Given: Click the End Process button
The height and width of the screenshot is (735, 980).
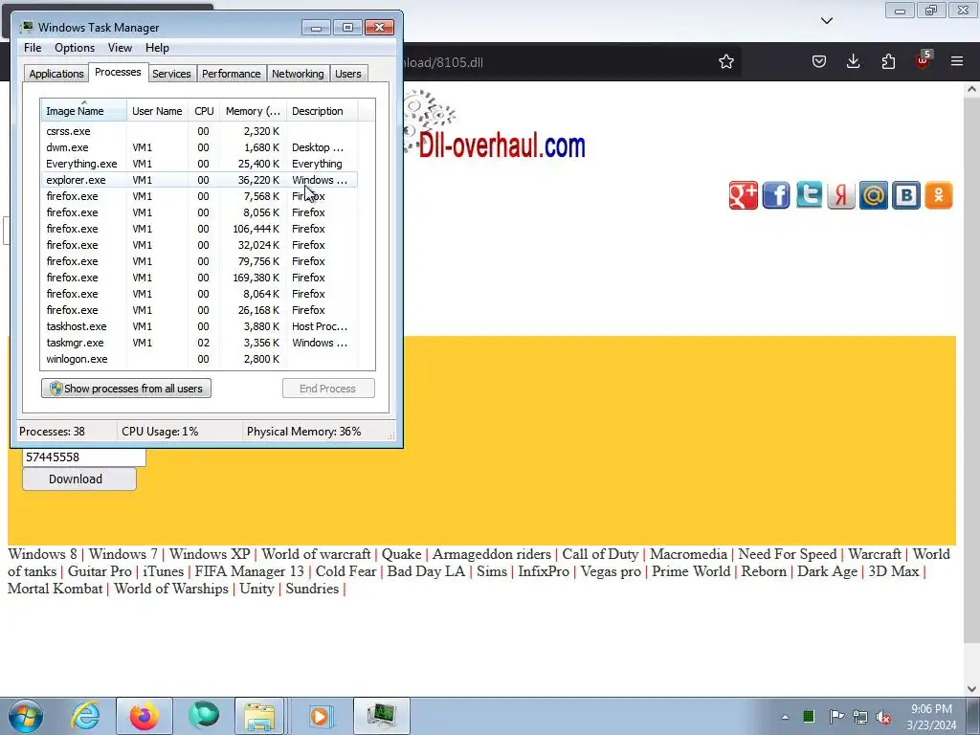Looking at the screenshot, I should coord(328,389).
